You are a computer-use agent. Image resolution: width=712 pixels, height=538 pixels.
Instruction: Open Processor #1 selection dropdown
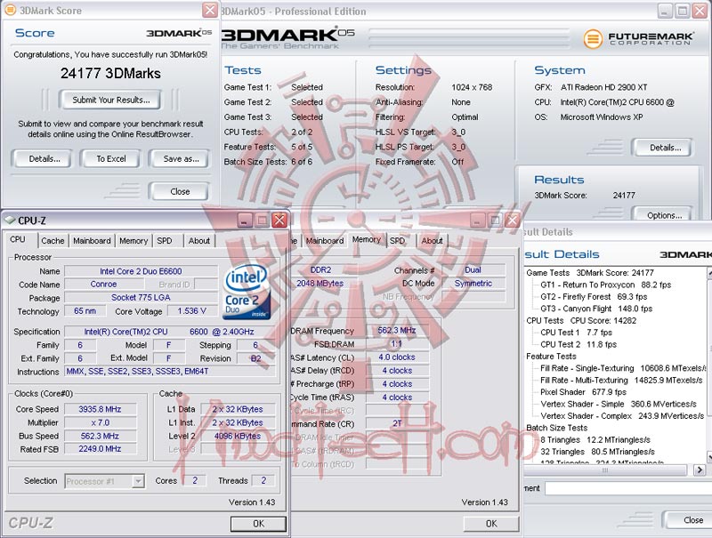point(105,481)
